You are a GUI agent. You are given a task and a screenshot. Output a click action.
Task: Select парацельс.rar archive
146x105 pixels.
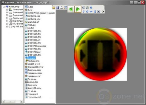pos(34,76)
